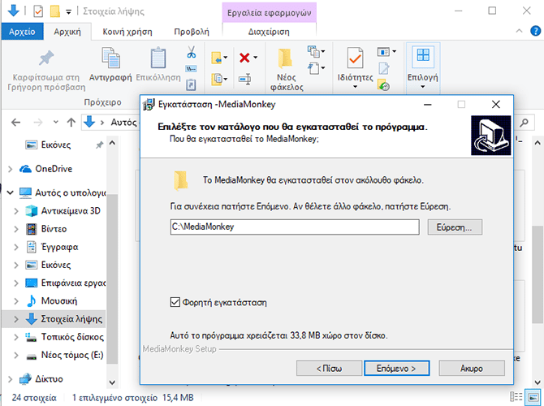This screenshot has width=544, height=406.
Task: Click the Open icon in ribbon
Action: 383,52
